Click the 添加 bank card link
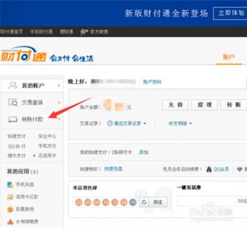This screenshot has height=228, width=247. [x=144, y=152]
